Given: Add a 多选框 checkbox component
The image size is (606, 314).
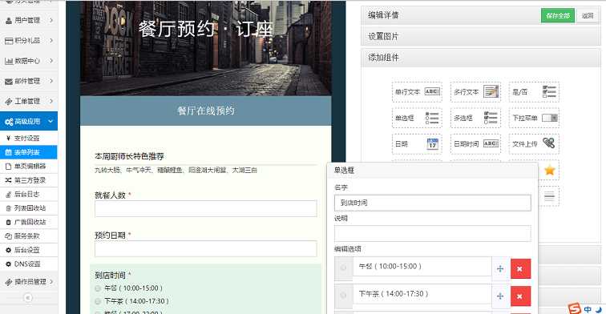Looking at the screenshot, I should (475, 118).
